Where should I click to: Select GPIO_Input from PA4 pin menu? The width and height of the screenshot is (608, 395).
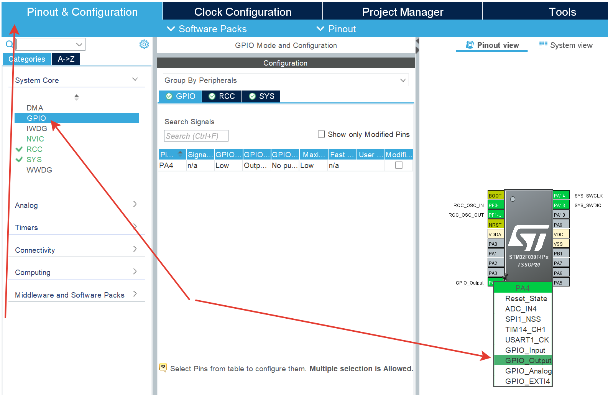(x=525, y=350)
